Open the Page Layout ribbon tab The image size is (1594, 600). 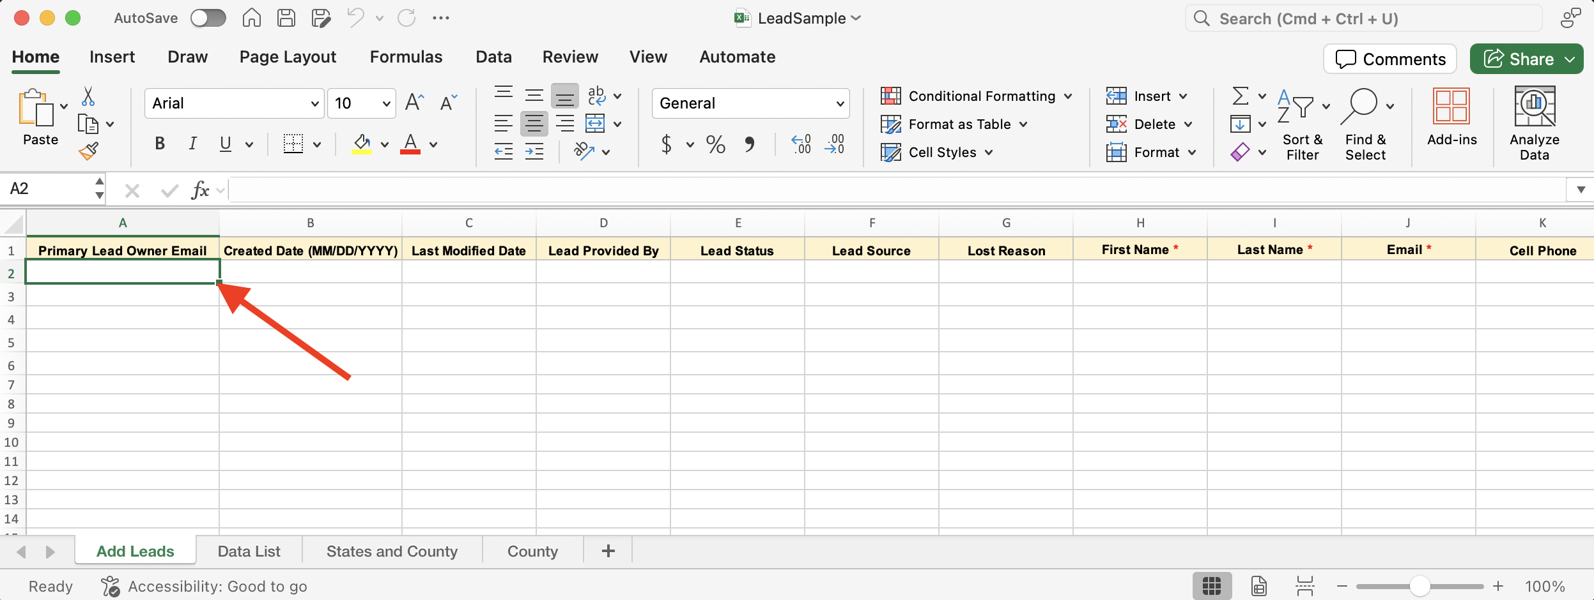pos(288,57)
